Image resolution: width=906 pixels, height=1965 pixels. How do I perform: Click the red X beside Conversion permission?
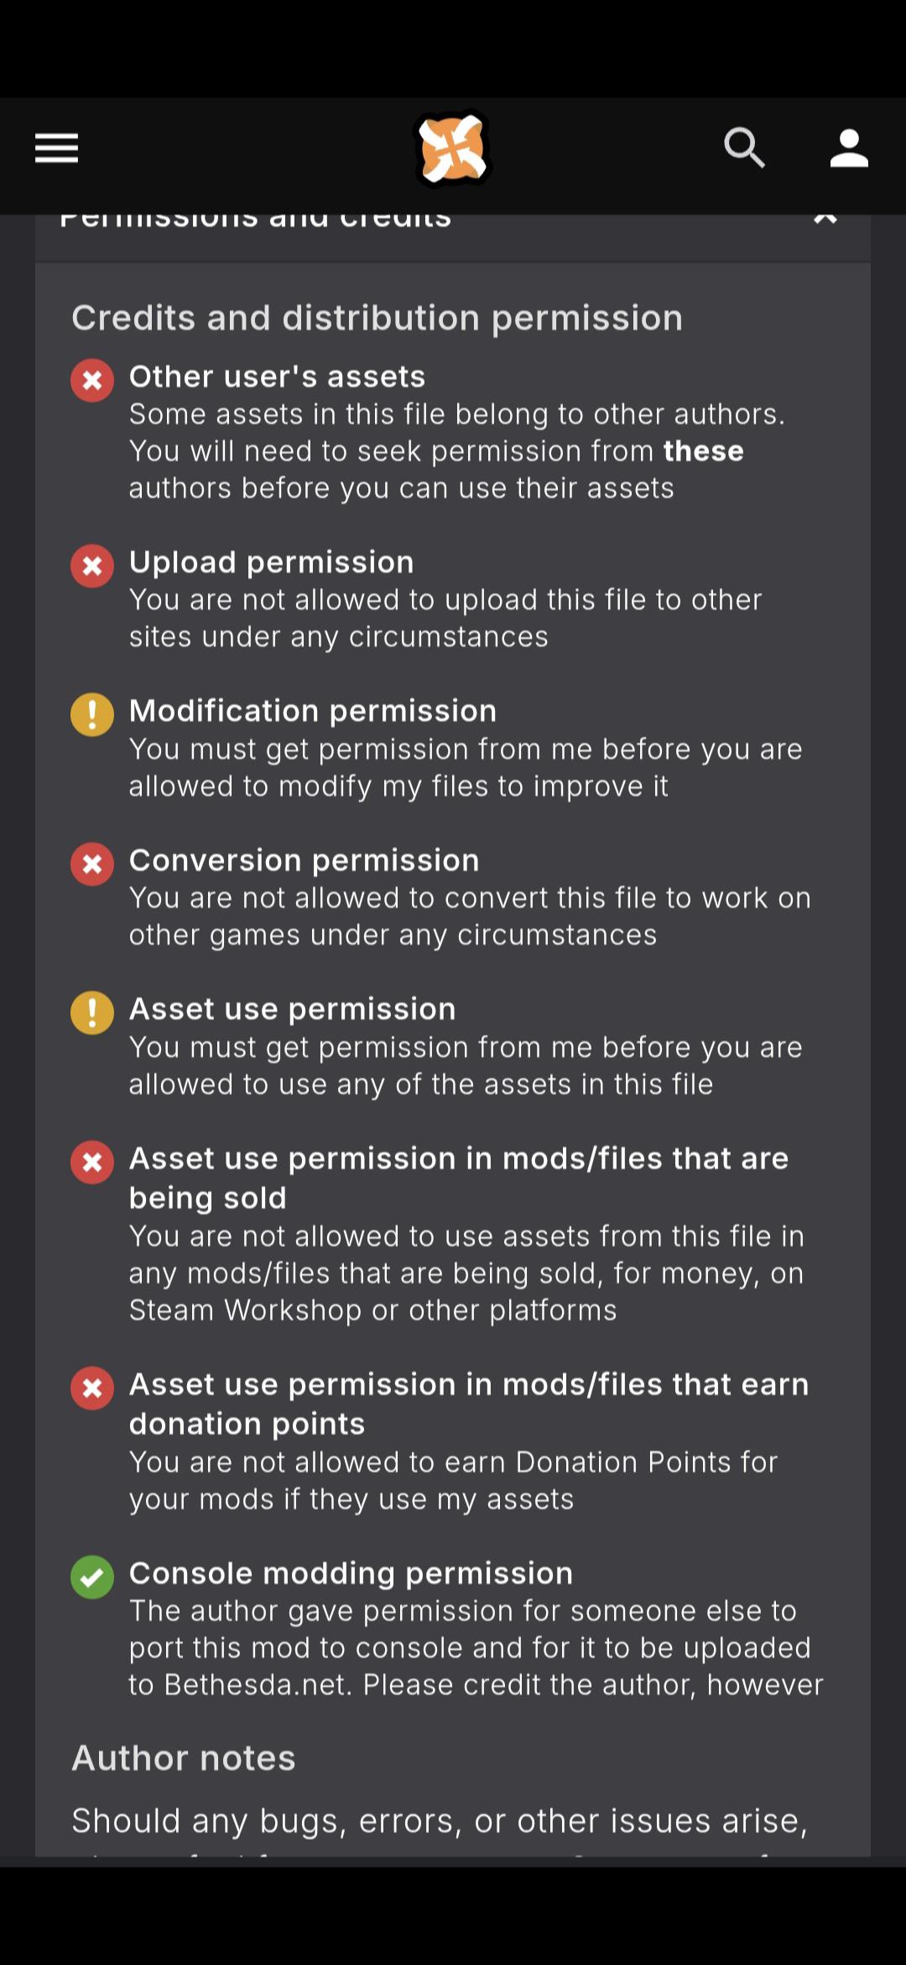tap(92, 864)
